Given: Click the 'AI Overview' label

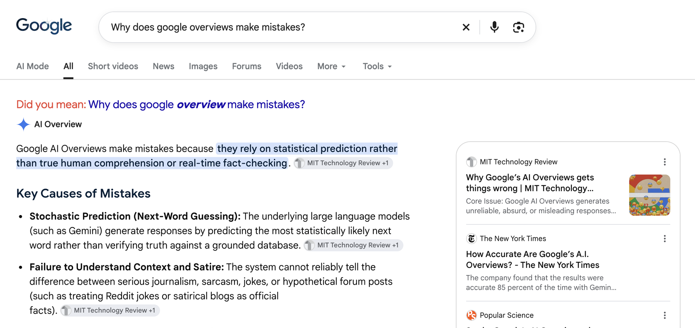Looking at the screenshot, I should [x=58, y=124].
